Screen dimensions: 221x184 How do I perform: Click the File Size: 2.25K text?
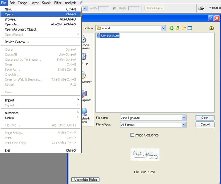click(x=145, y=172)
